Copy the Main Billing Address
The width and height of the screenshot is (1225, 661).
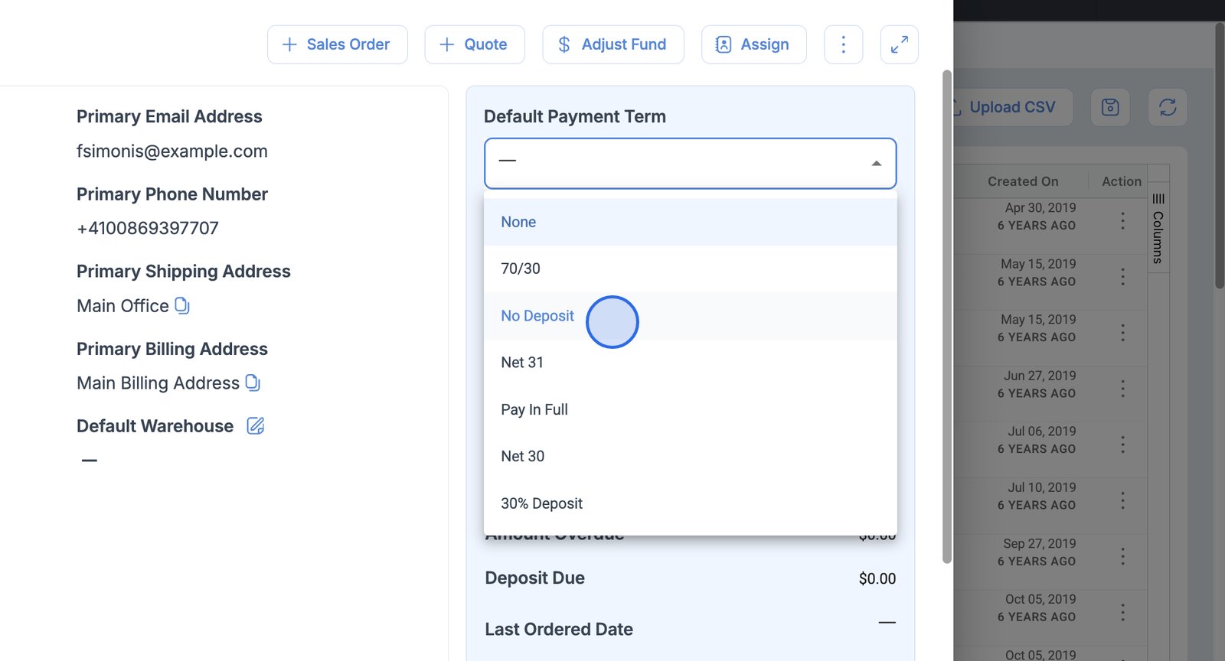(x=253, y=383)
